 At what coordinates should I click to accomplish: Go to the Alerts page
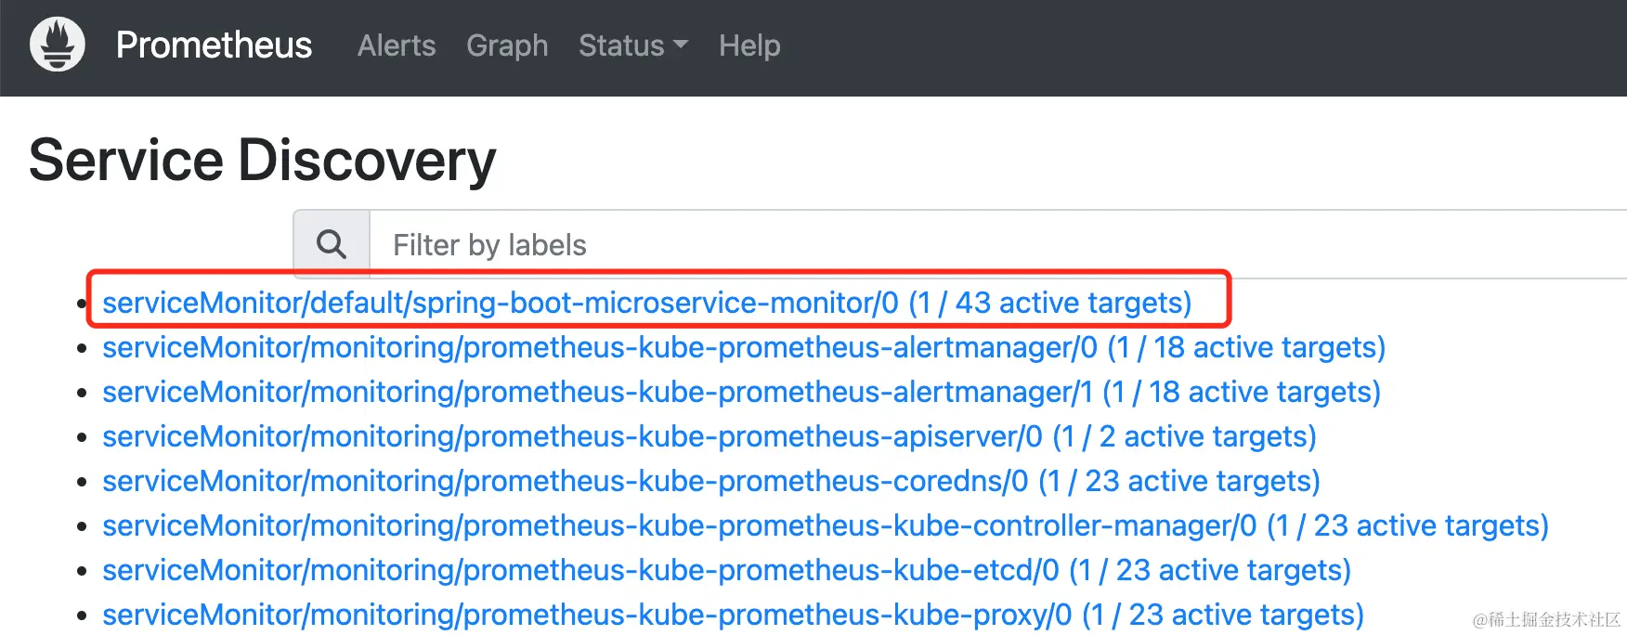[397, 45]
